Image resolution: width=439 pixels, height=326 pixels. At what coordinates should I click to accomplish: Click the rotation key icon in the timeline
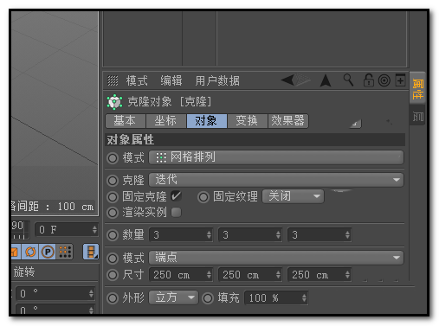pyautogui.click(x=30, y=252)
